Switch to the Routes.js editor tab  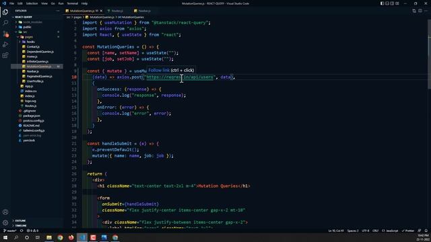click(115, 11)
